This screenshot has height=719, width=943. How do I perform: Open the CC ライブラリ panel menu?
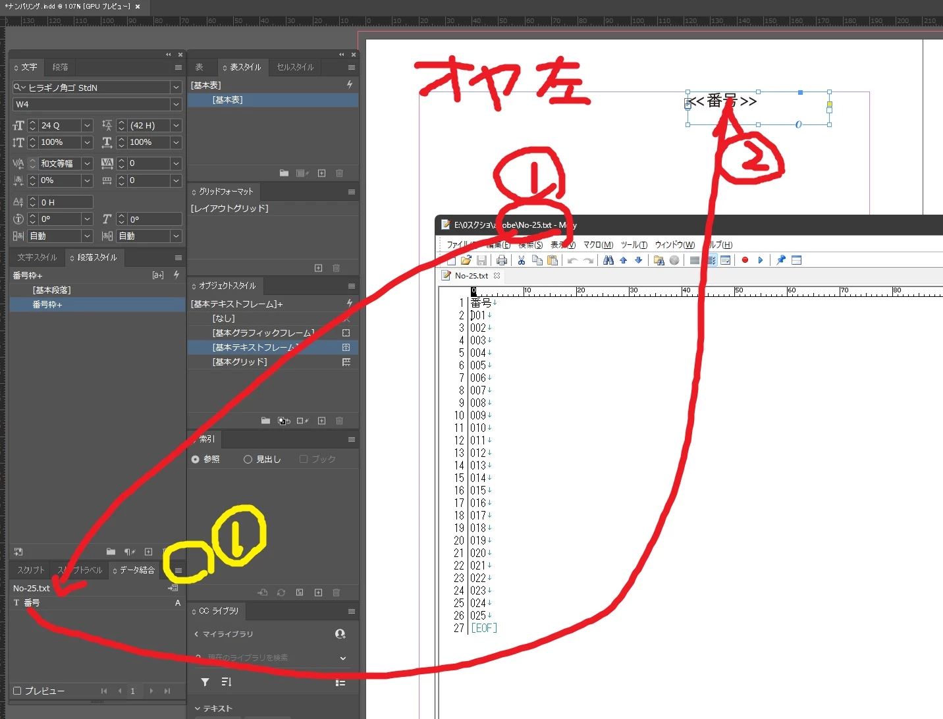tap(352, 612)
